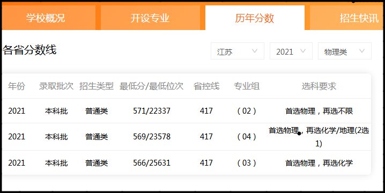Click the group (03) 首选物理，再选化学 requirement
385x193 pixels.
tap(319, 163)
